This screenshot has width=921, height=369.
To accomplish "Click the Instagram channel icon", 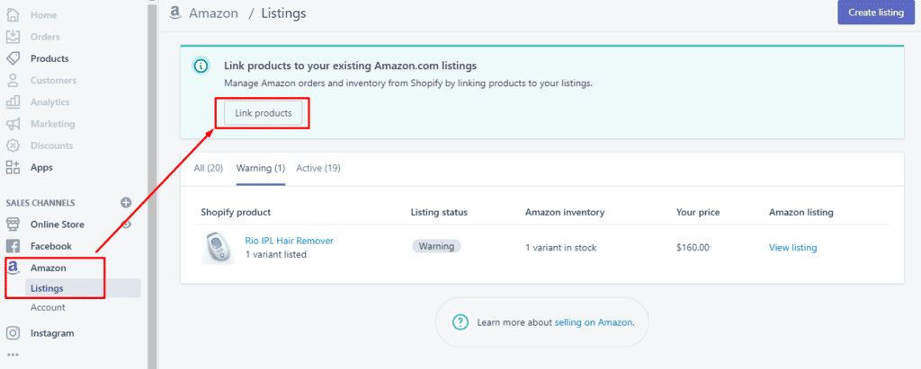I will pos(13,333).
